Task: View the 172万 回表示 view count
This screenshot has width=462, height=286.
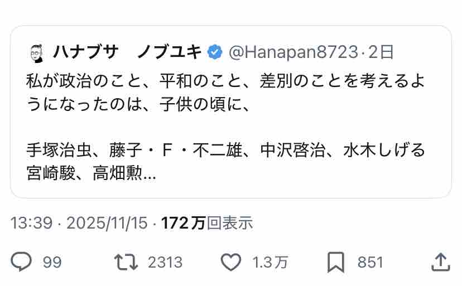Action: click(x=207, y=222)
